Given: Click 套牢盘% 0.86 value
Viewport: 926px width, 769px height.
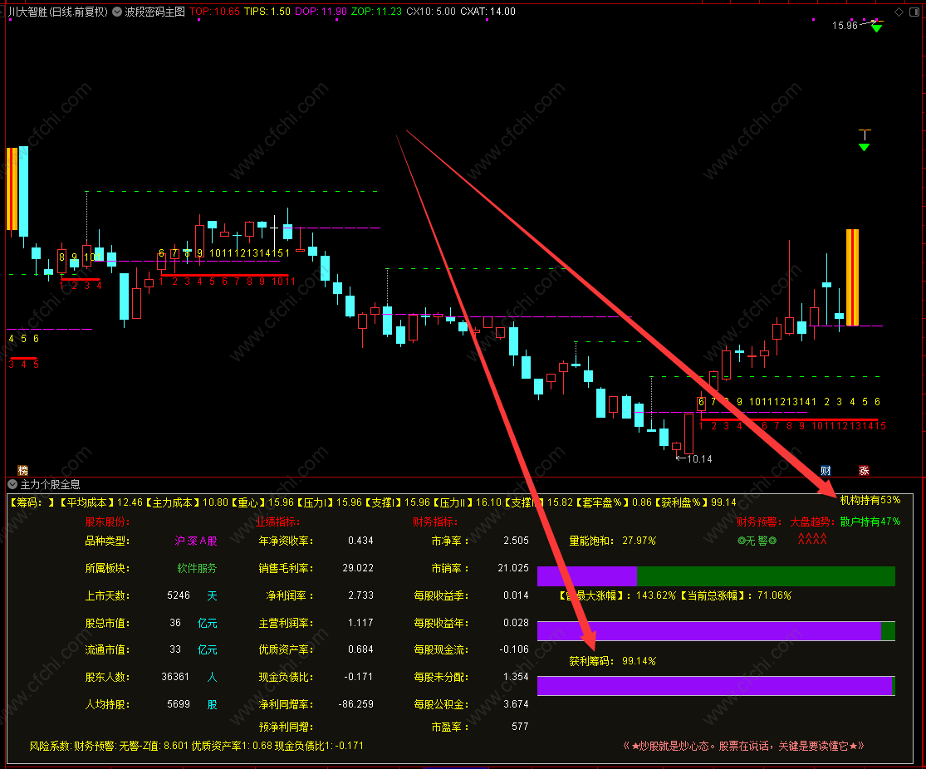Looking at the screenshot, I should click(641, 502).
